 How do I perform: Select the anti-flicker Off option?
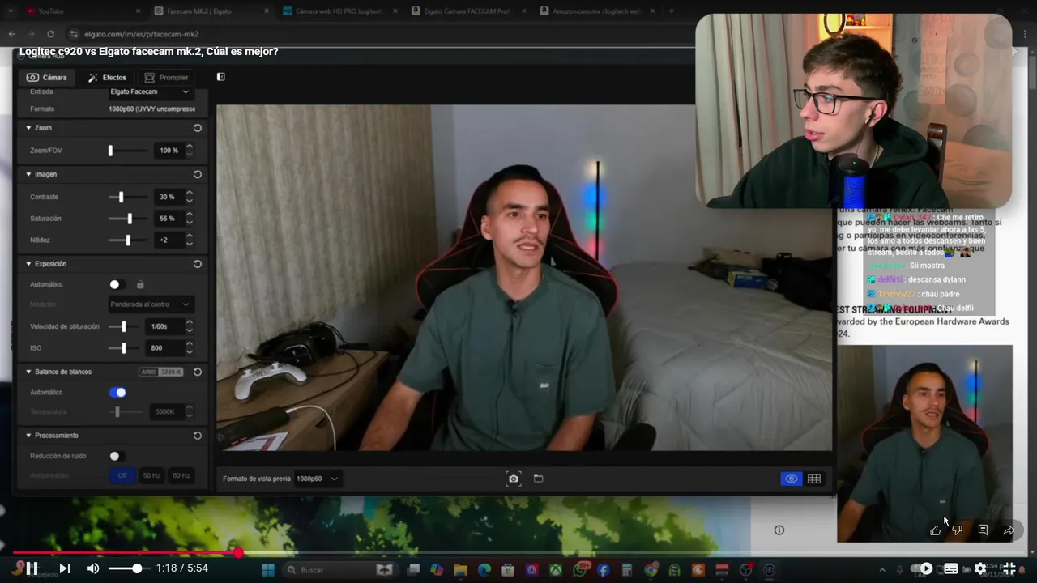point(122,475)
